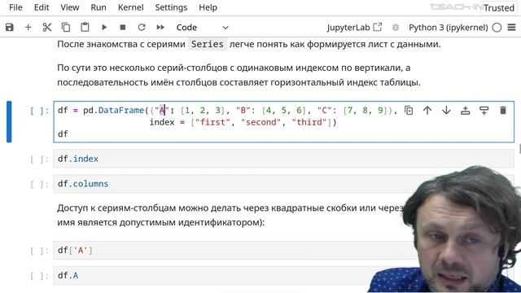Open the File menu
The image size is (521, 293).
(15, 7)
